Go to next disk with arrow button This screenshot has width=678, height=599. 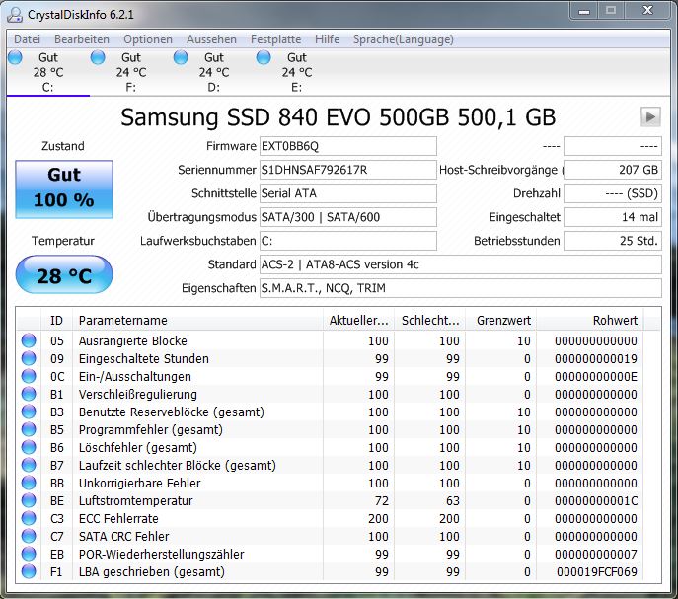click(650, 116)
